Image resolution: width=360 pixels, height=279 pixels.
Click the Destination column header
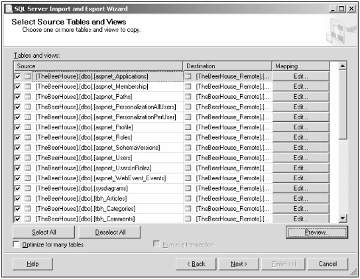tap(227, 66)
